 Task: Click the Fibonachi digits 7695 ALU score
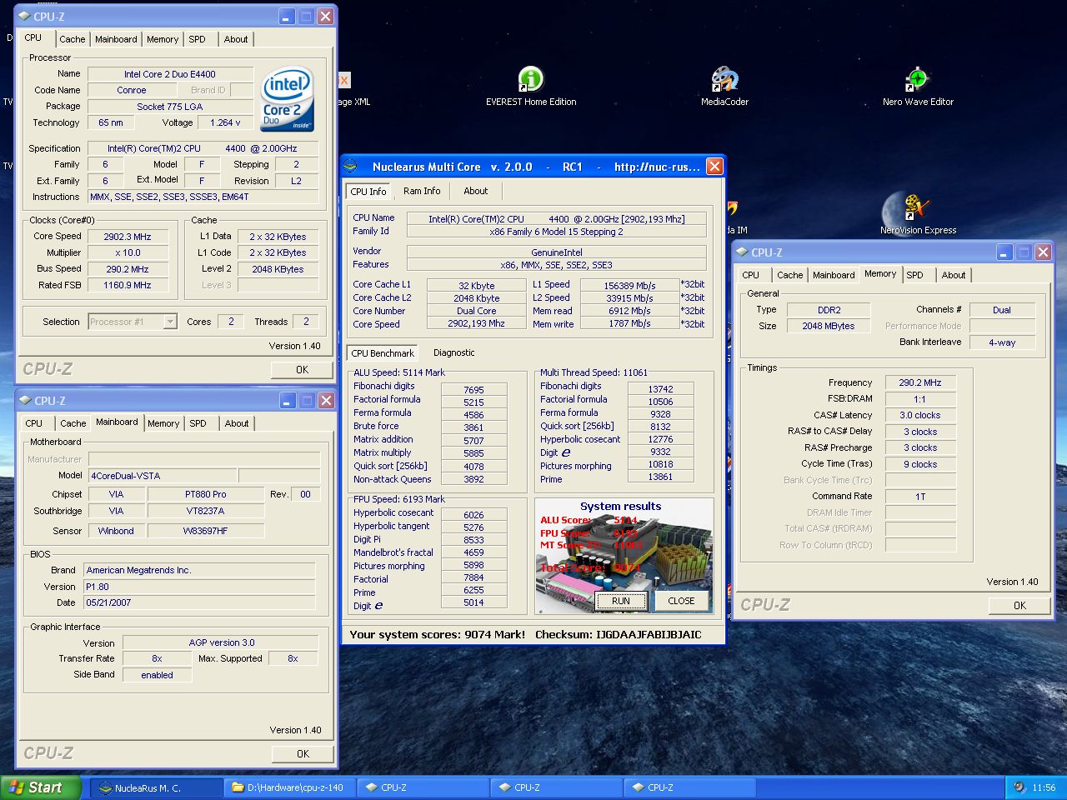pyautogui.click(x=474, y=390)
